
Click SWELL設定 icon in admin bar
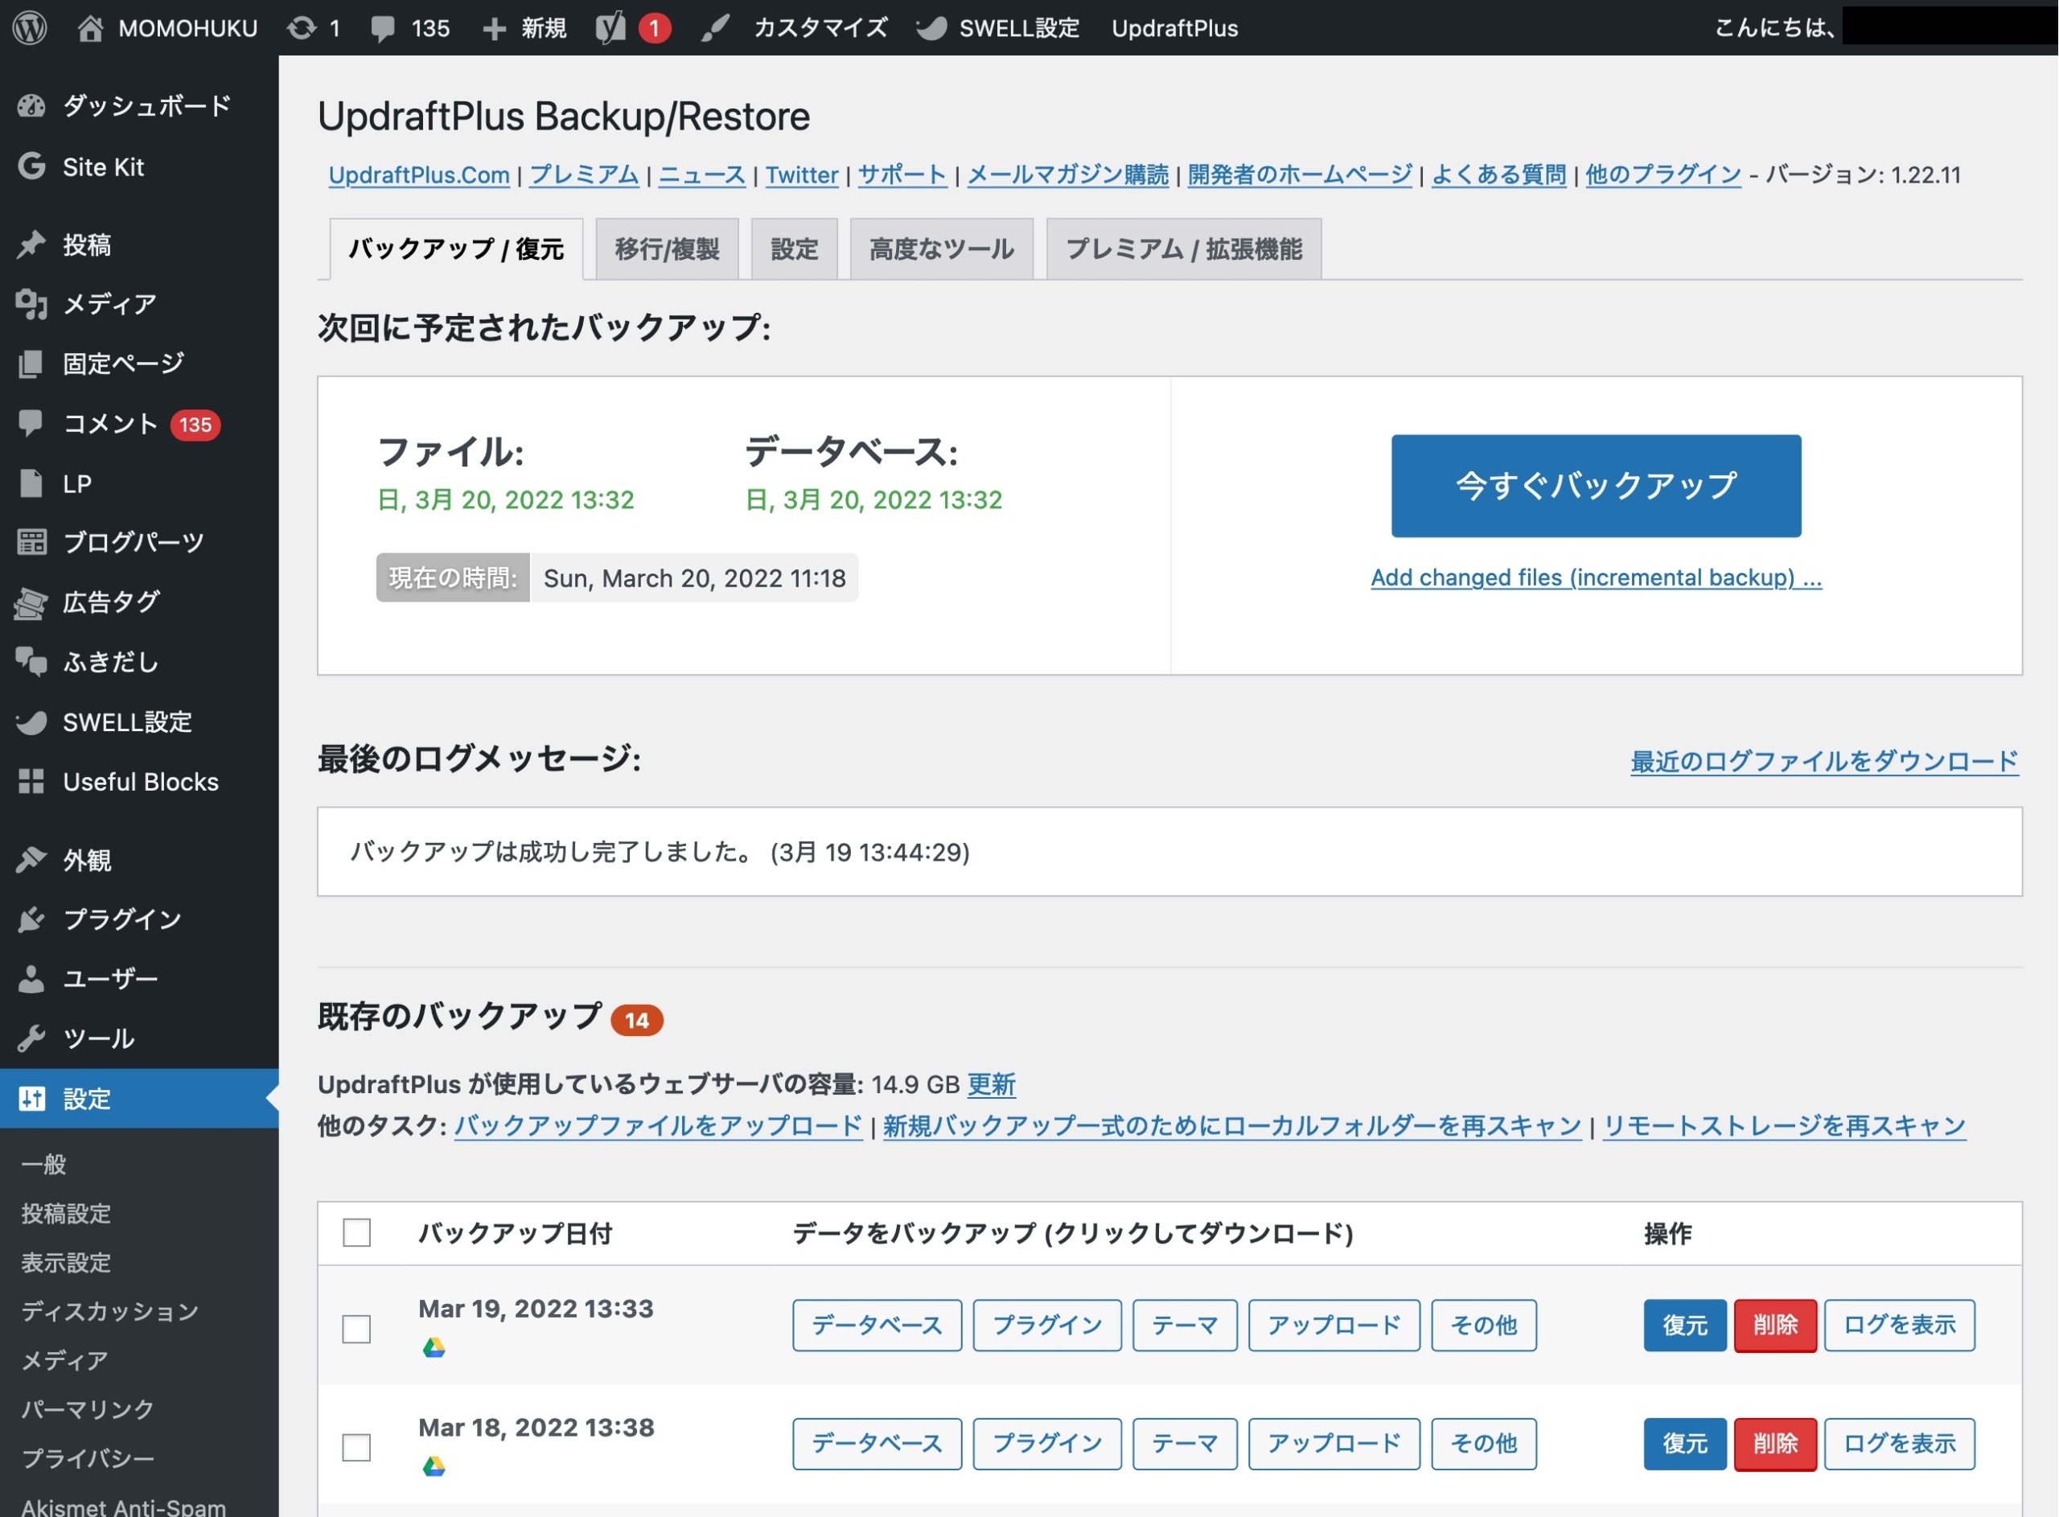pos(931,28)
